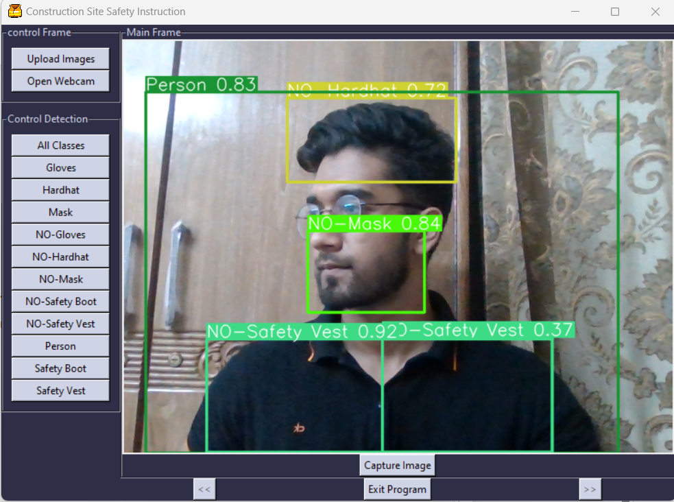This screenshot has height=502, width=674.
Task: Click the NO-Safety Boot filter
Action: 60,301
